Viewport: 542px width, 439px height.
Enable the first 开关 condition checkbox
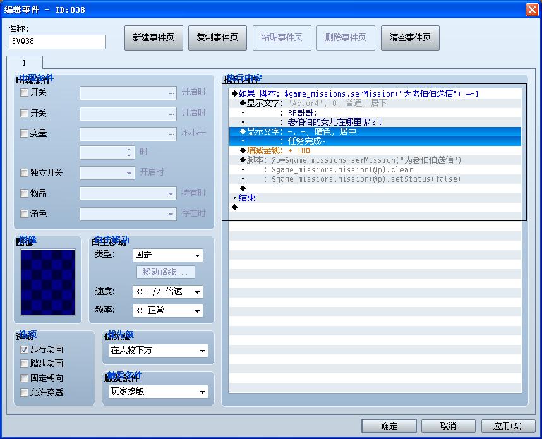(24, 93)
